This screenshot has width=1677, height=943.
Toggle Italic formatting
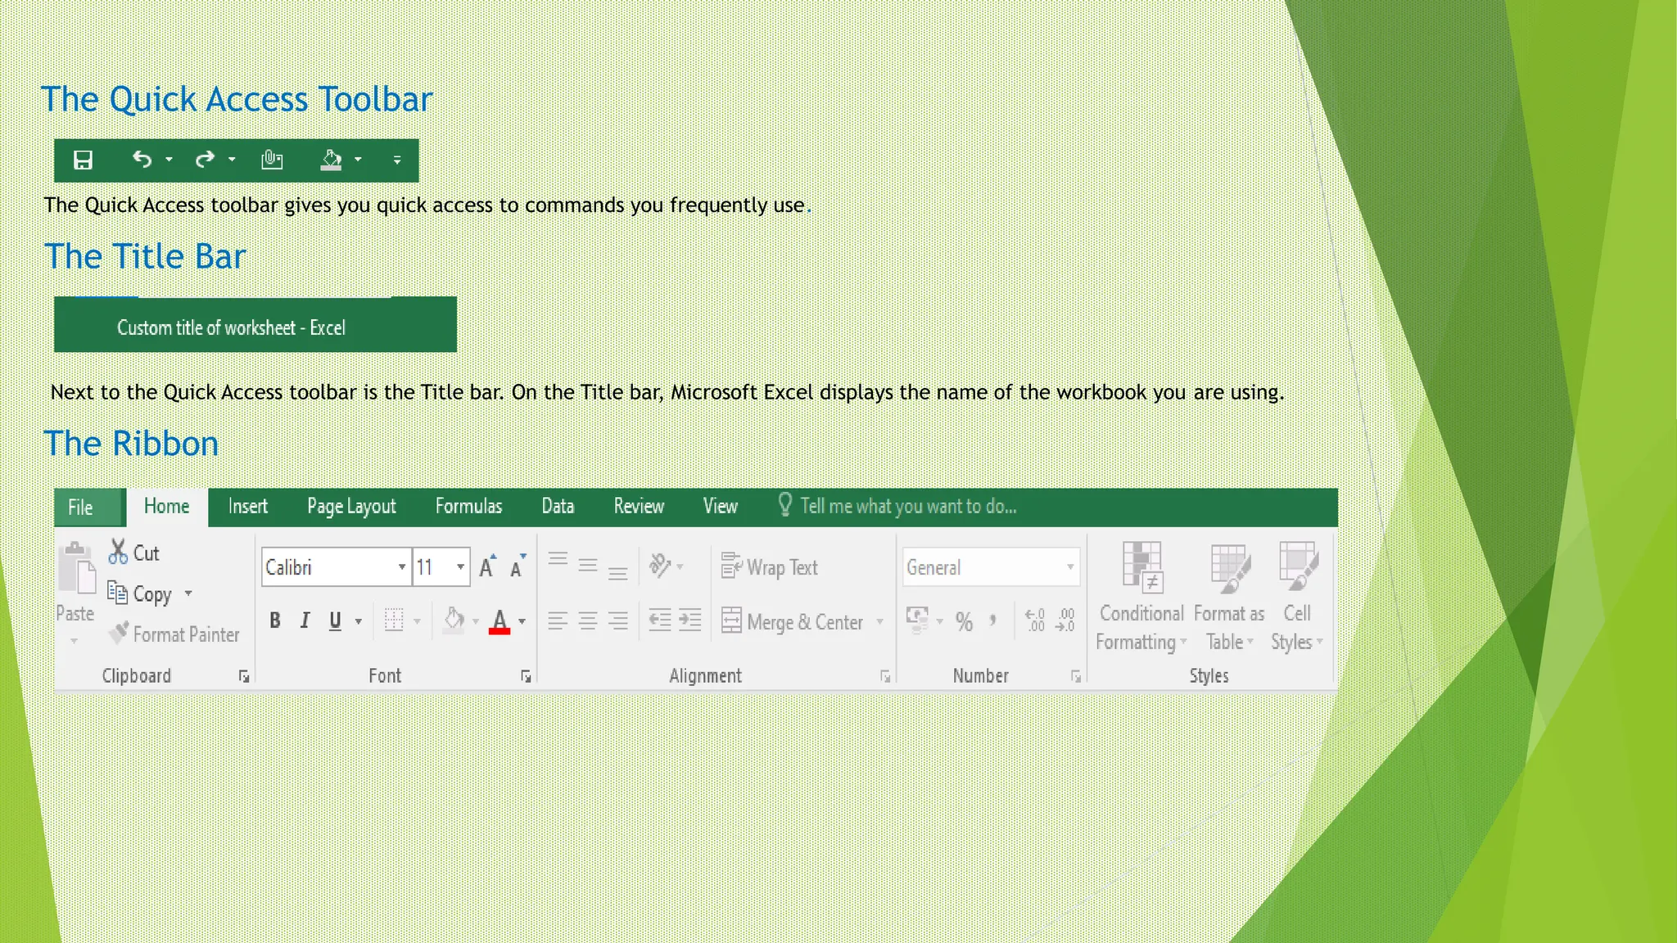[305, 620]
